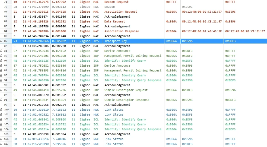The width and height of the screenshot is (267, 147).
Task: Click the lock icon on packet row 92
Action: (1, 70)
